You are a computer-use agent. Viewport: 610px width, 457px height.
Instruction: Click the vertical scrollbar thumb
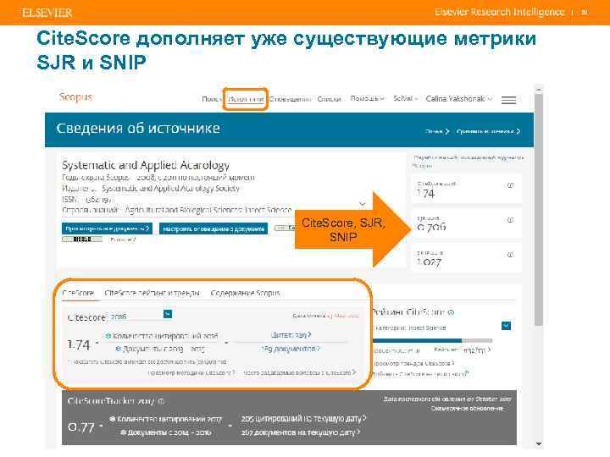click(x=539, y=210)
